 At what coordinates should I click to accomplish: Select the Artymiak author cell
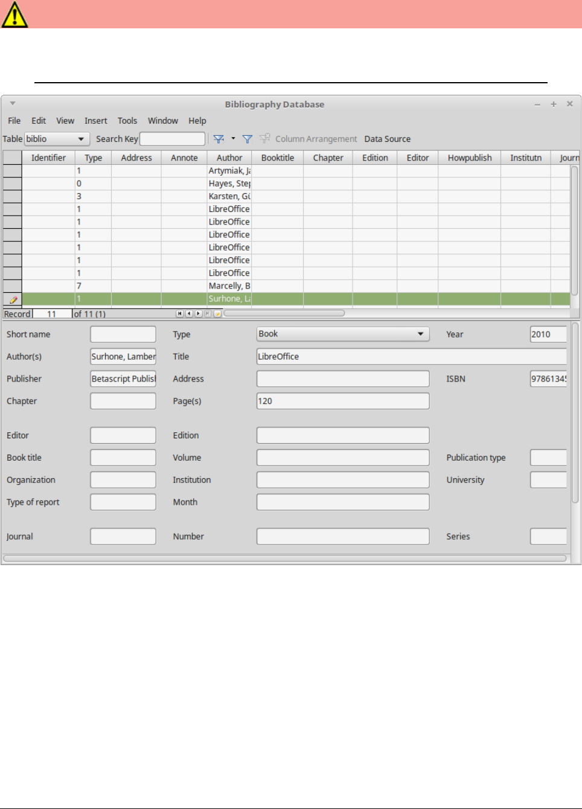(229, 171)
